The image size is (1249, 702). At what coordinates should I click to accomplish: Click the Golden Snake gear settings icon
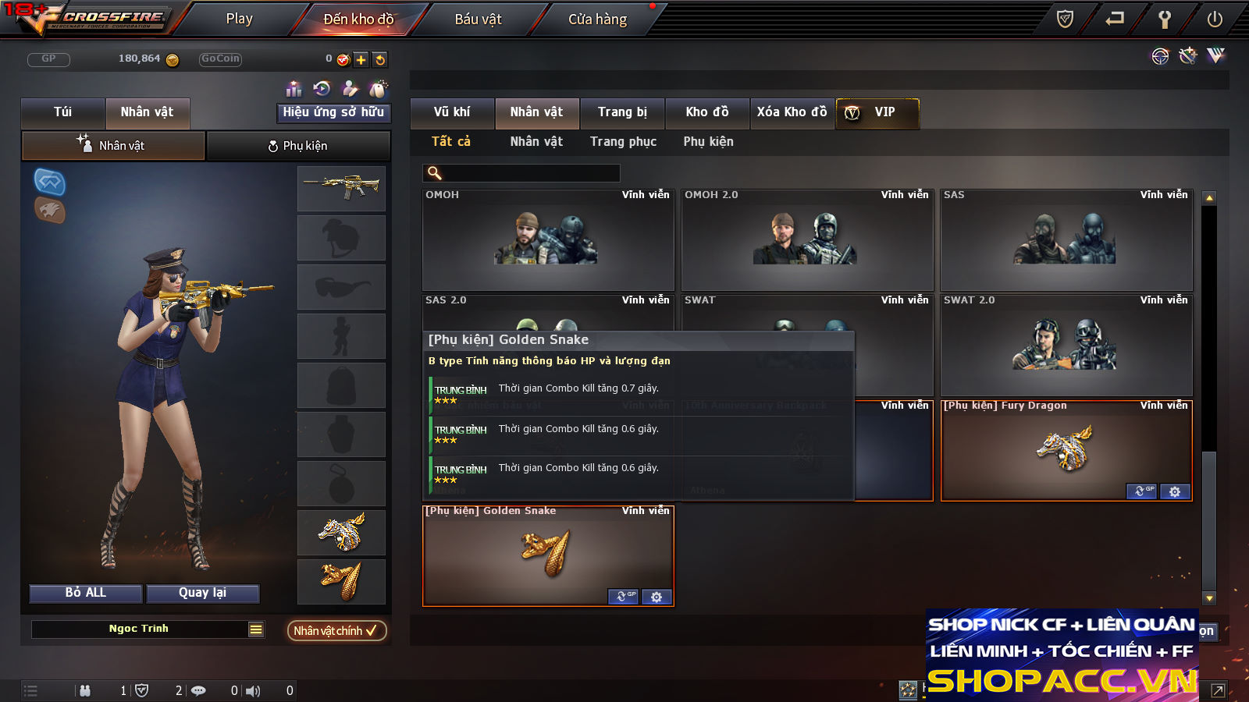[657, 597]
